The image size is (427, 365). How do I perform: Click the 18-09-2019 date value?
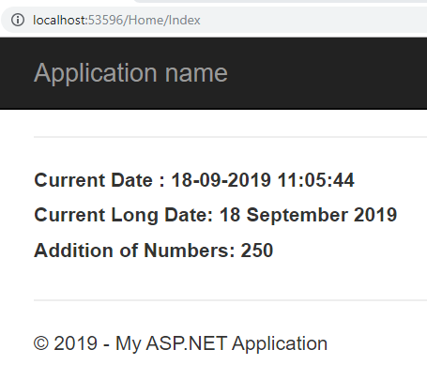(221, 180)
